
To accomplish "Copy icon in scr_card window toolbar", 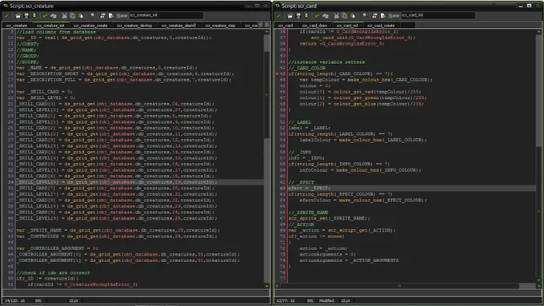I will point(345,16).
